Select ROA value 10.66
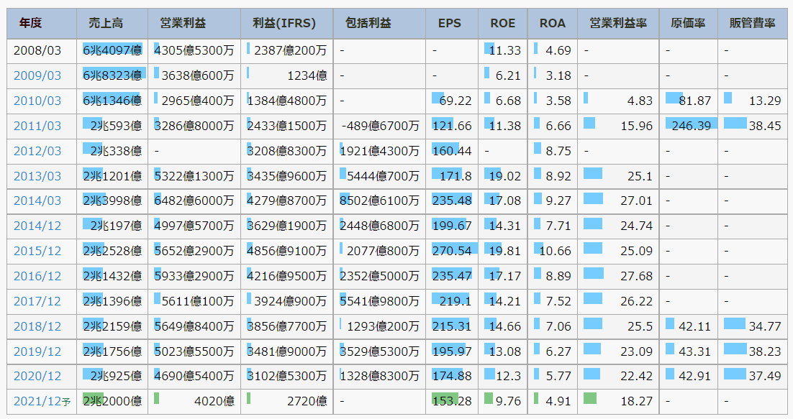Viewport: 793px width, 419px height. click(555, 251)
